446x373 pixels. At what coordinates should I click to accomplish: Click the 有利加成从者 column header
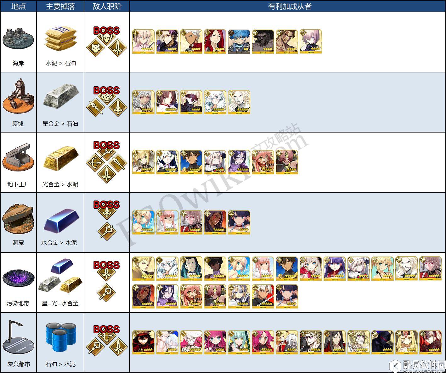coord(289,6)
